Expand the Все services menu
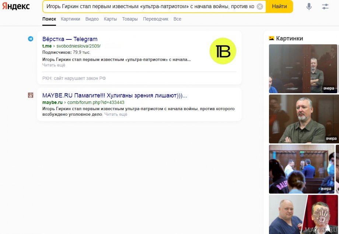339x234 pixels. [177, 19]
